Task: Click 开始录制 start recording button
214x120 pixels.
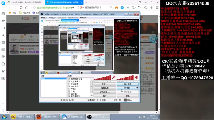Action: [x=126, y=88]
